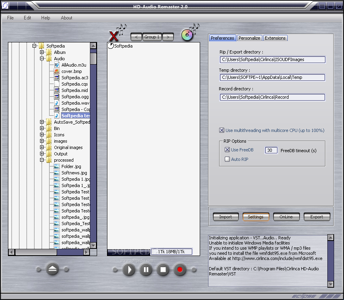Start playback with the Play button
Screen dimensions: 344x300
(x=129, y=269)
